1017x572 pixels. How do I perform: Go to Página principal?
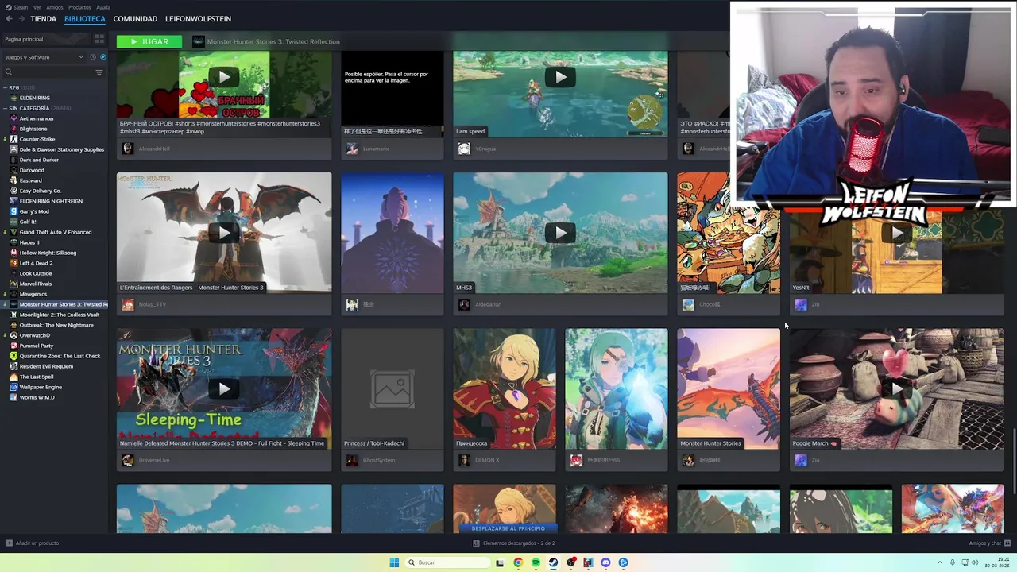[24, 39]
